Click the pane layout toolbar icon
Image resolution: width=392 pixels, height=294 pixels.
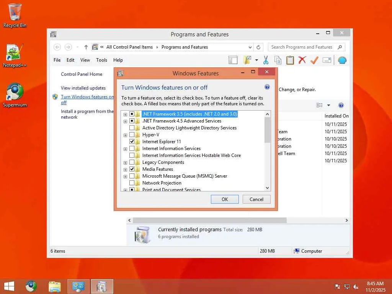point(233,60)
